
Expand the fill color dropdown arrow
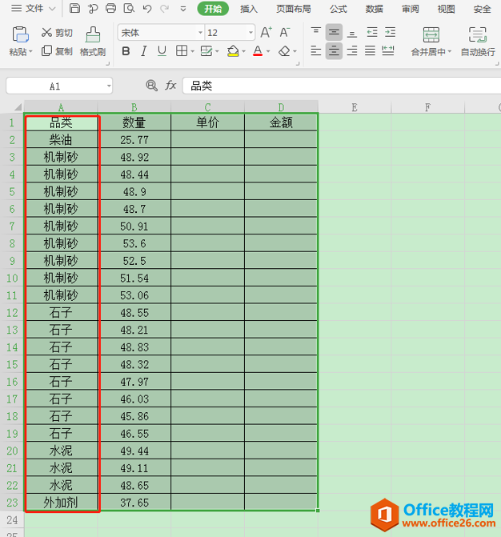click(x=243, y=52)
